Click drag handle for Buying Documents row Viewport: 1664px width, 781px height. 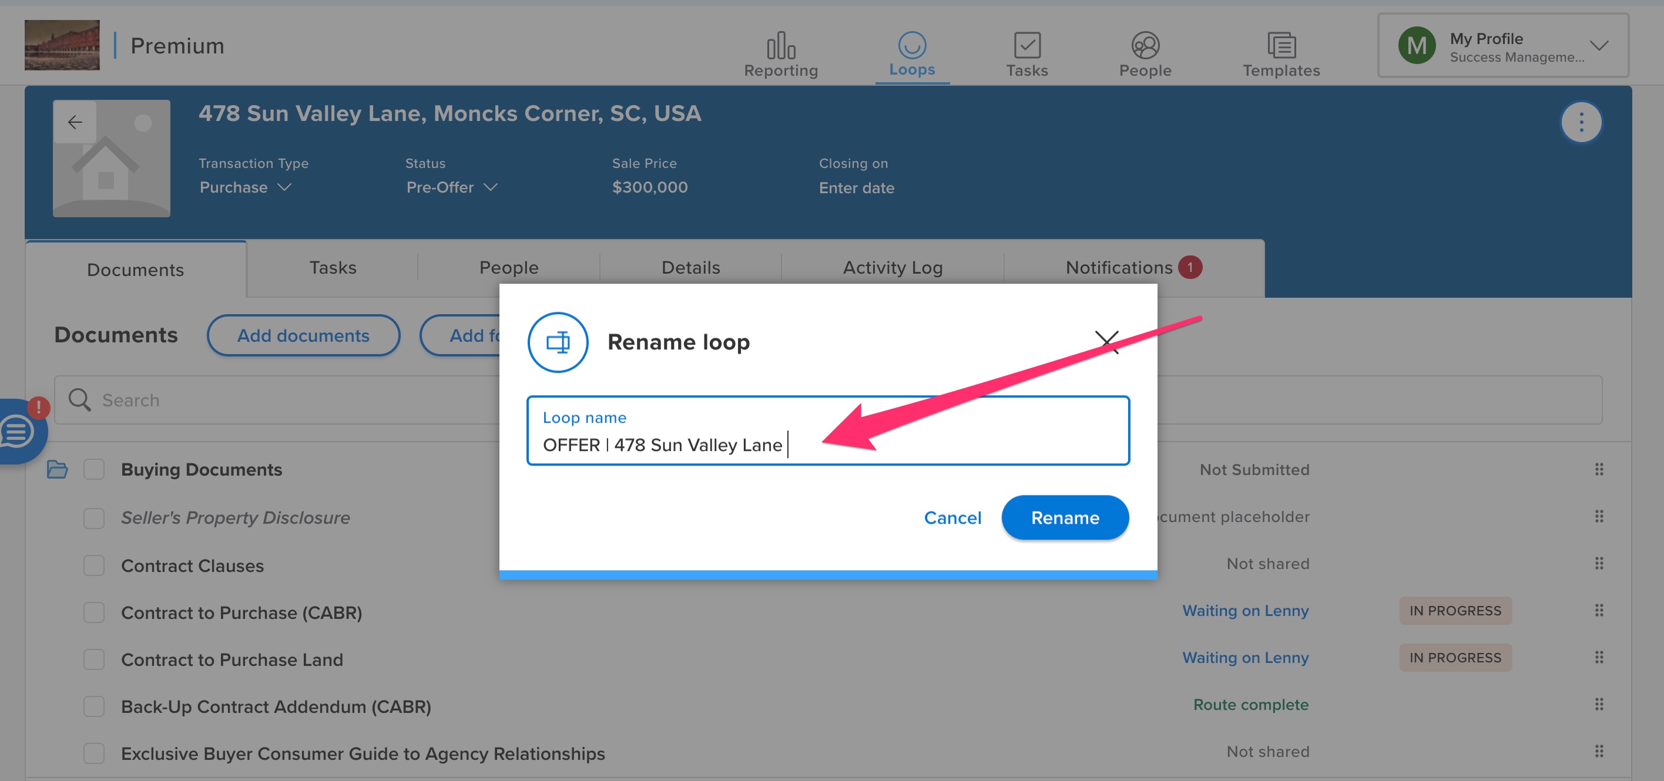click(1599, 469)
